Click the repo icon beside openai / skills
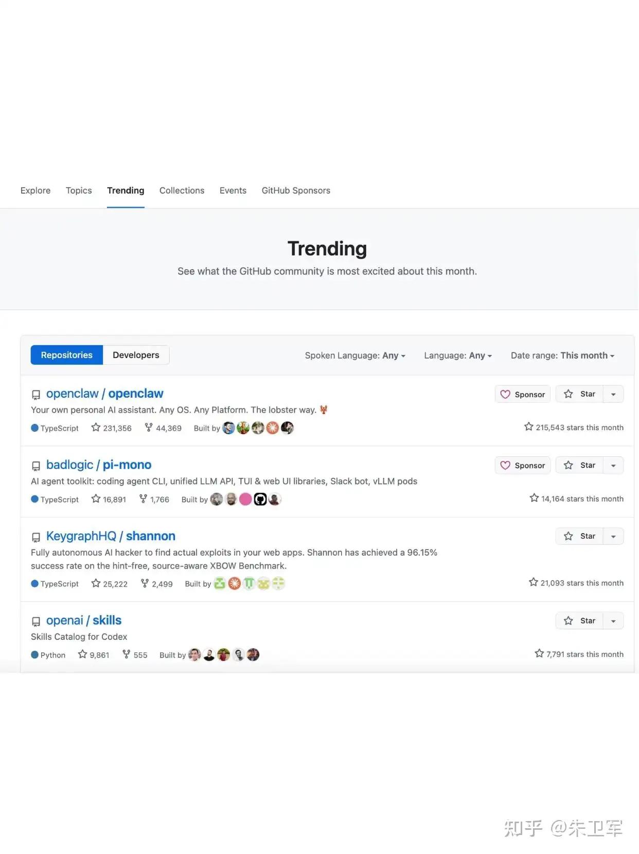Screen dimensions: 639x854 [36, 622]
